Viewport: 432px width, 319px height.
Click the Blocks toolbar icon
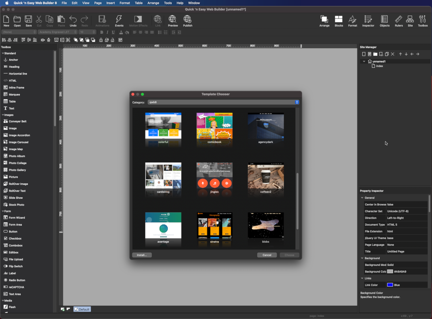339,21
